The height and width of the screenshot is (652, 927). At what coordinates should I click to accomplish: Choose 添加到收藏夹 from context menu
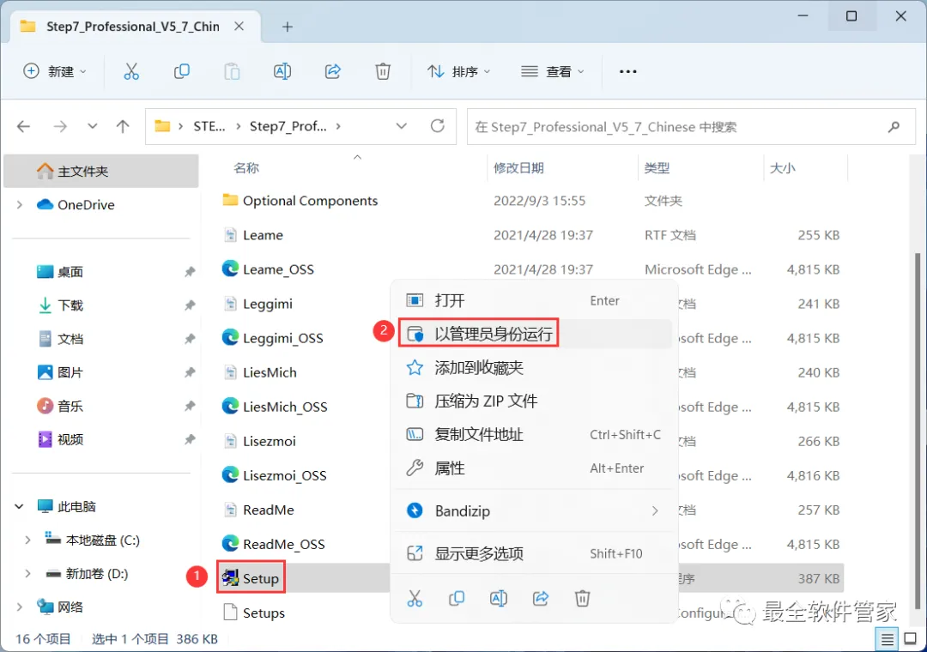click(534, 368)
